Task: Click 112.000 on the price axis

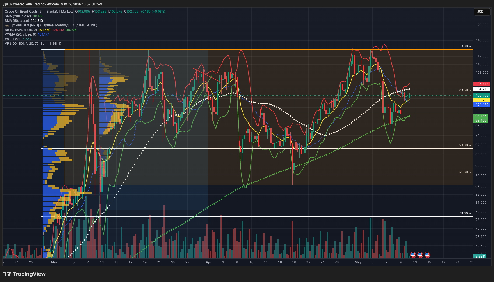Action: pos(482,56)
